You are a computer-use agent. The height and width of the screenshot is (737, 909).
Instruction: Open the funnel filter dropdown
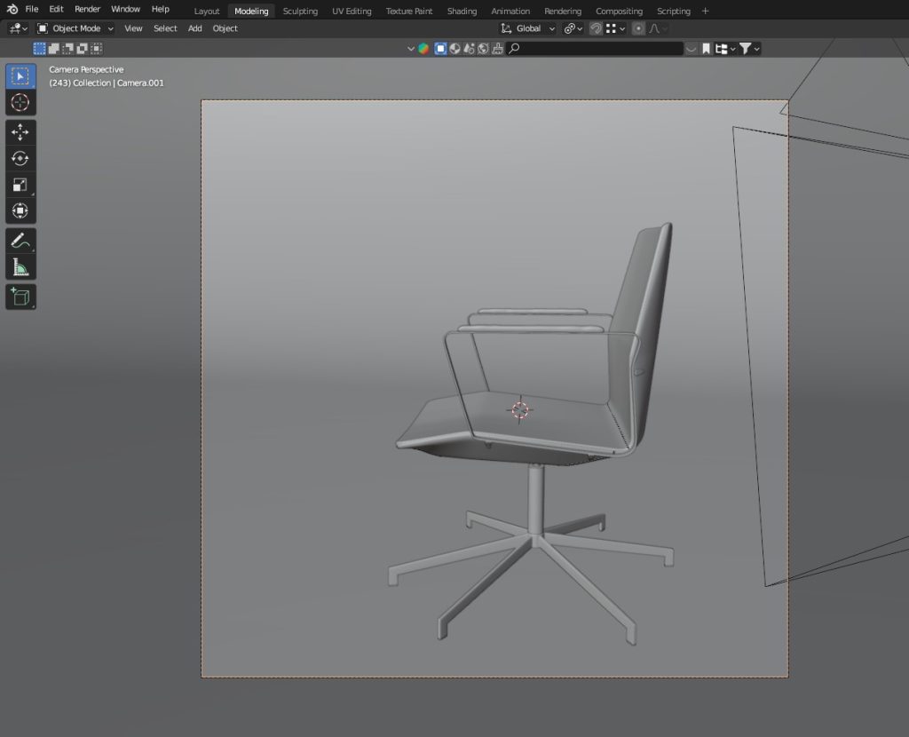749,49
